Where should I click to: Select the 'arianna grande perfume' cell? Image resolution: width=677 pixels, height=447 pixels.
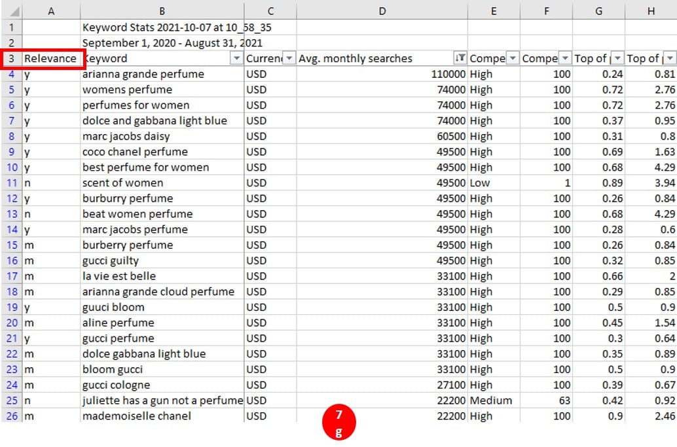pos(162,74)
